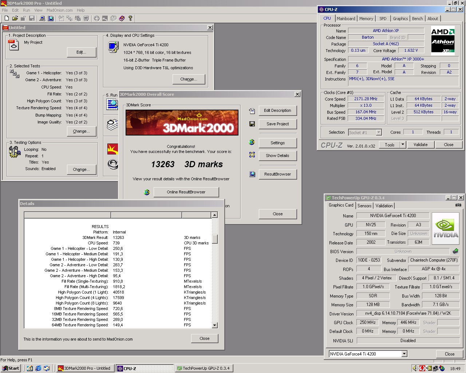
Task: Open NVIDIA settings from the system tray
Action: [x=428, y=368]
